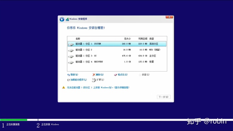Click the 主分区 type cell

point(153,56)
